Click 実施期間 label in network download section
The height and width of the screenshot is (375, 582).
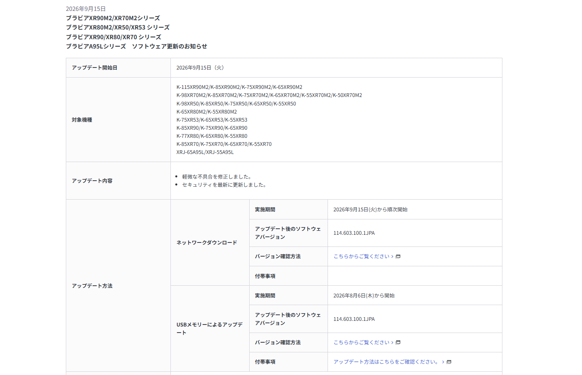[265, 210]
